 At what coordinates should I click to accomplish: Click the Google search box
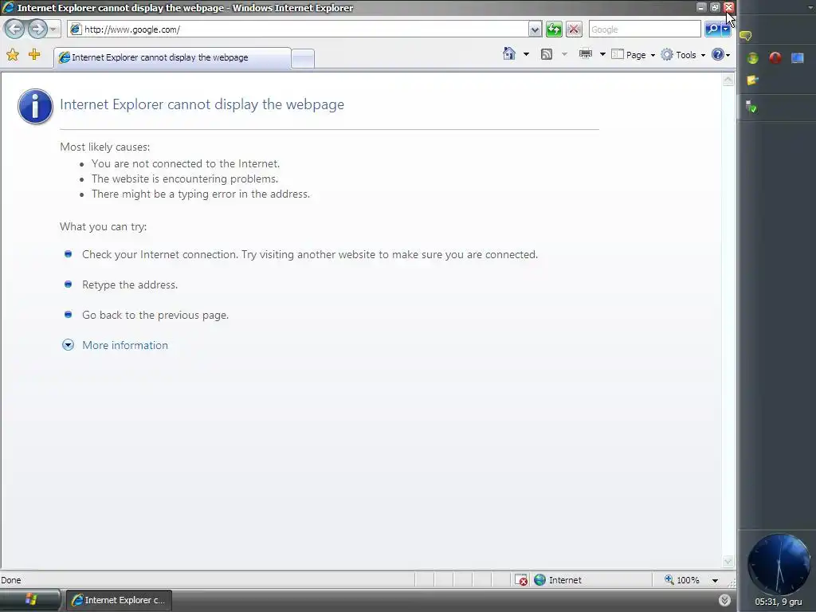[645, 29]
